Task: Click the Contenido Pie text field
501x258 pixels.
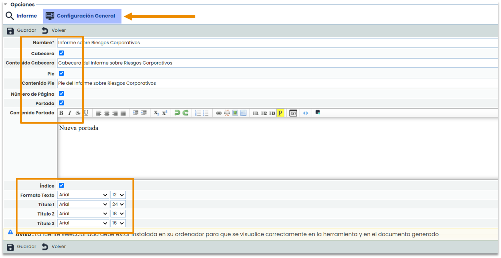Action: click(277, 83)
